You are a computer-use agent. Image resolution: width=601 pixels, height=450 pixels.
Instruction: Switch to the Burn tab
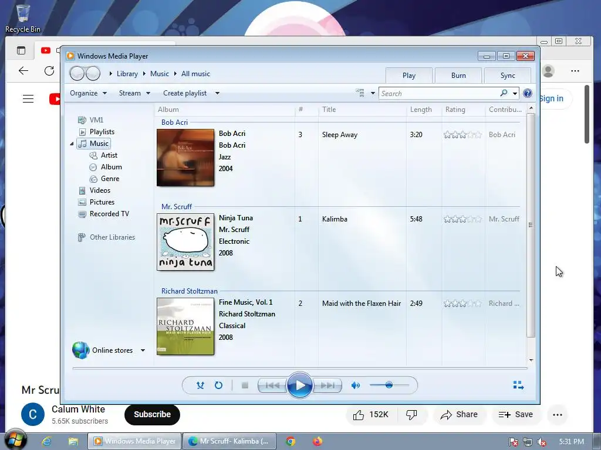(458, 76)
